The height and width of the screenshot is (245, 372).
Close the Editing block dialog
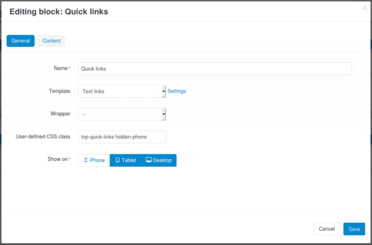pyautogui.click(x=365, y=8)
